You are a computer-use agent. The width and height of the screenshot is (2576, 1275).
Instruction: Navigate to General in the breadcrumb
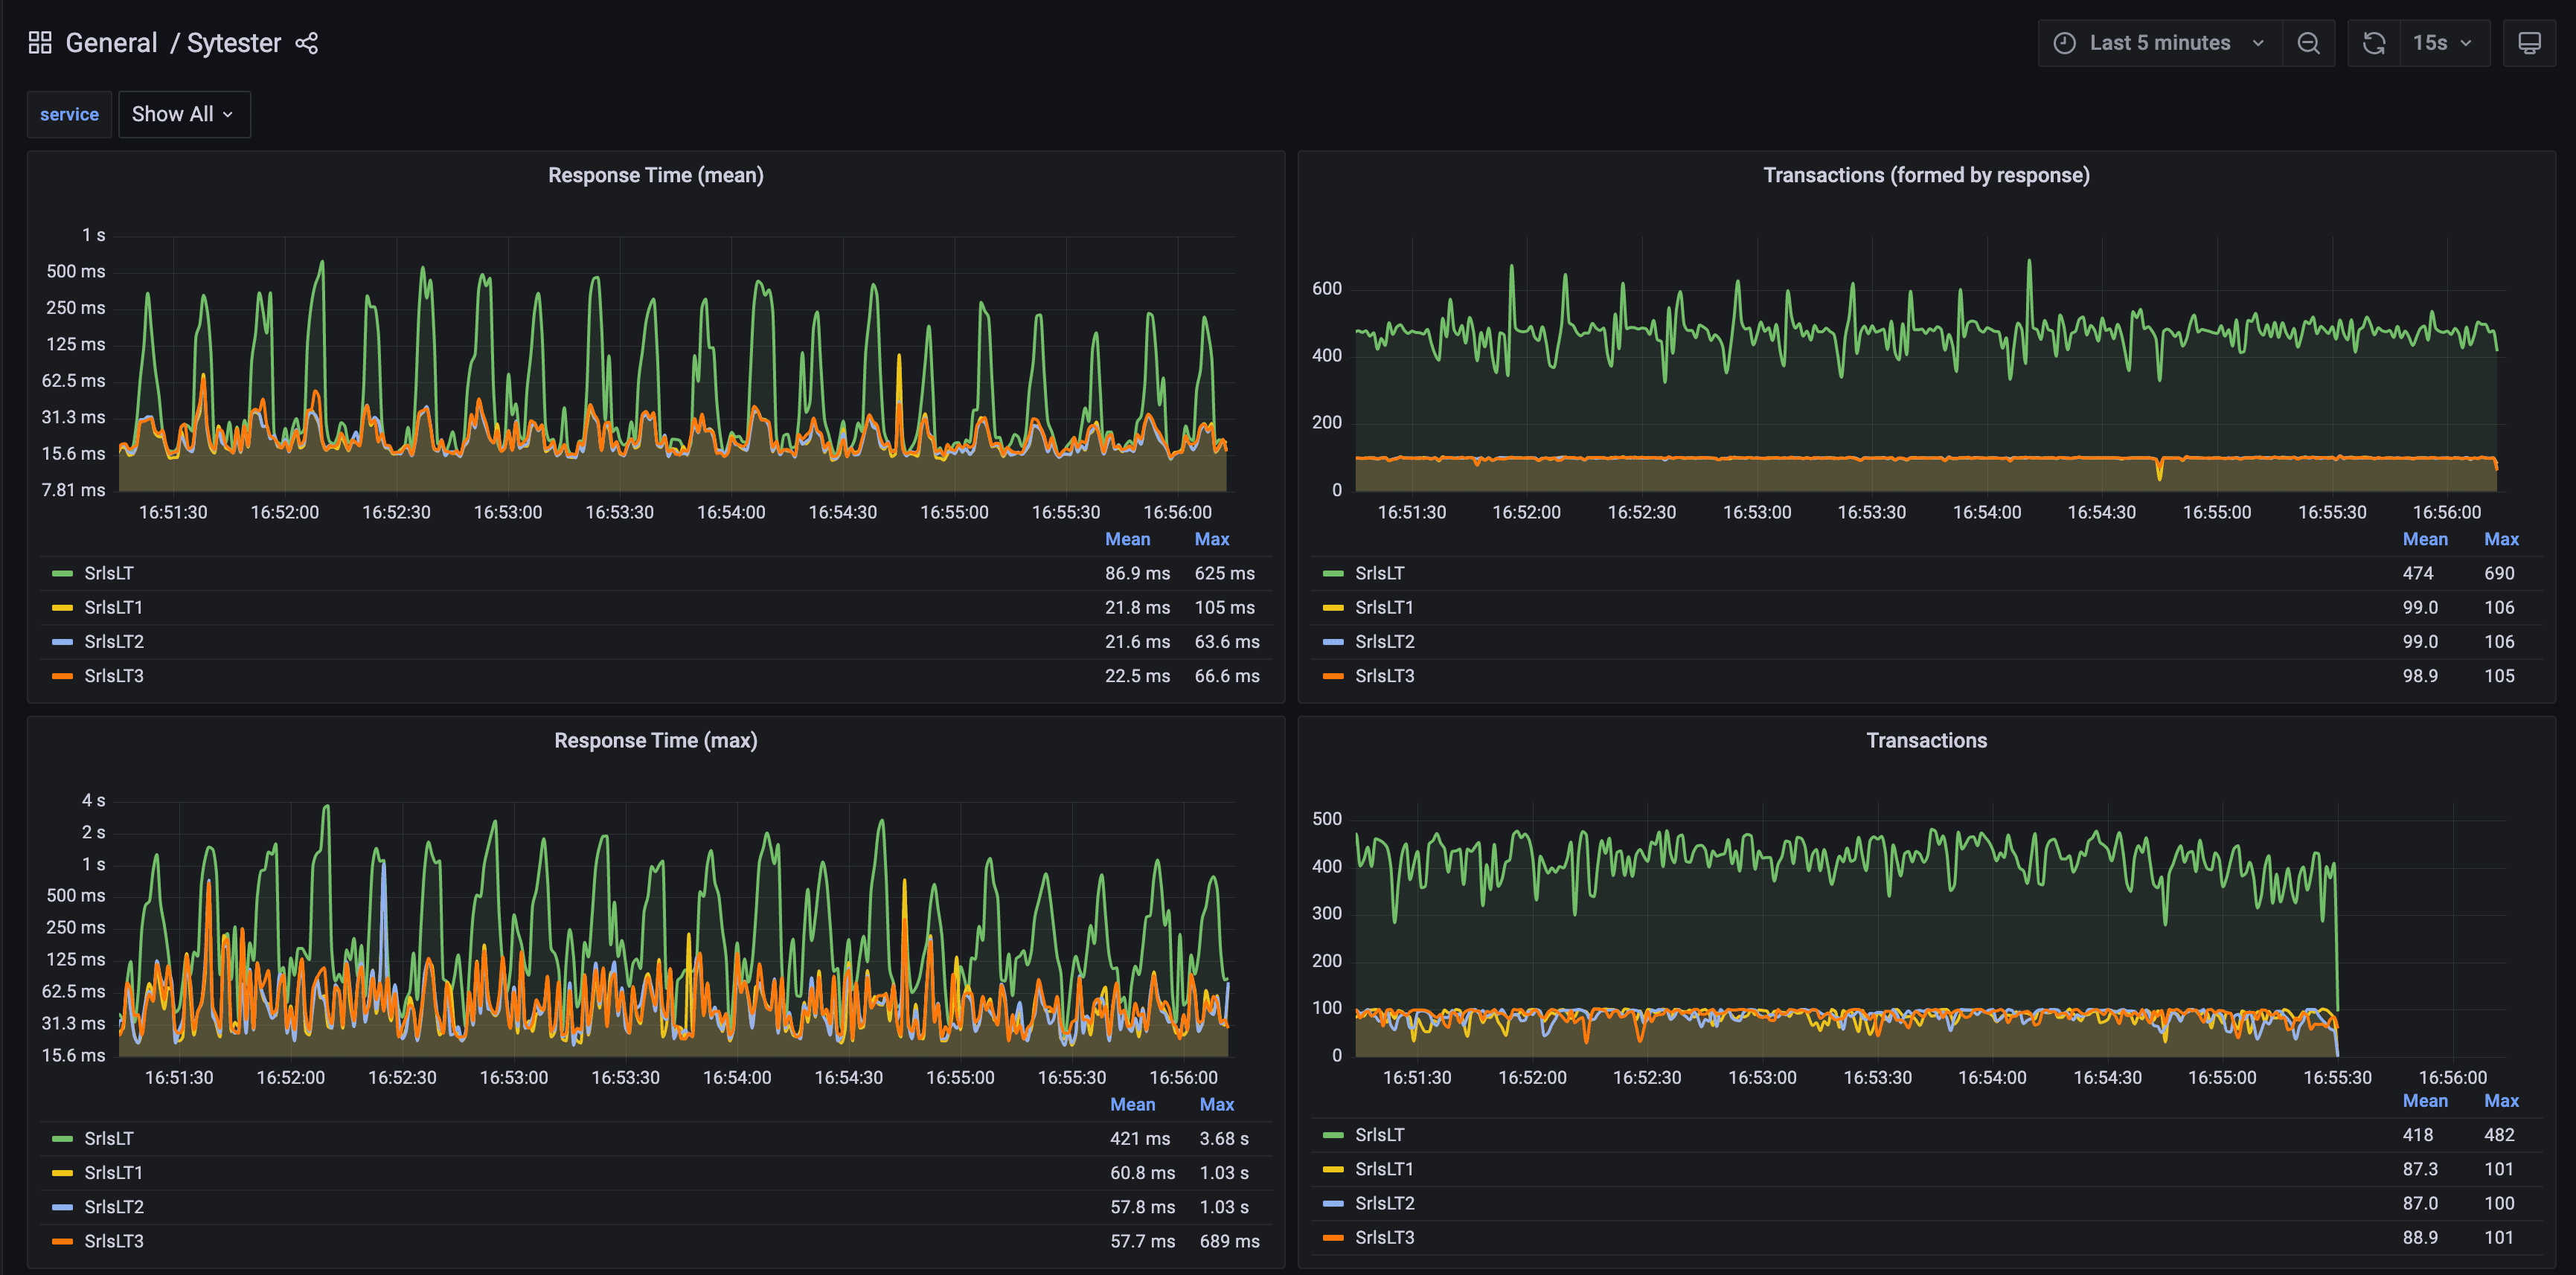tap(111, 42)
